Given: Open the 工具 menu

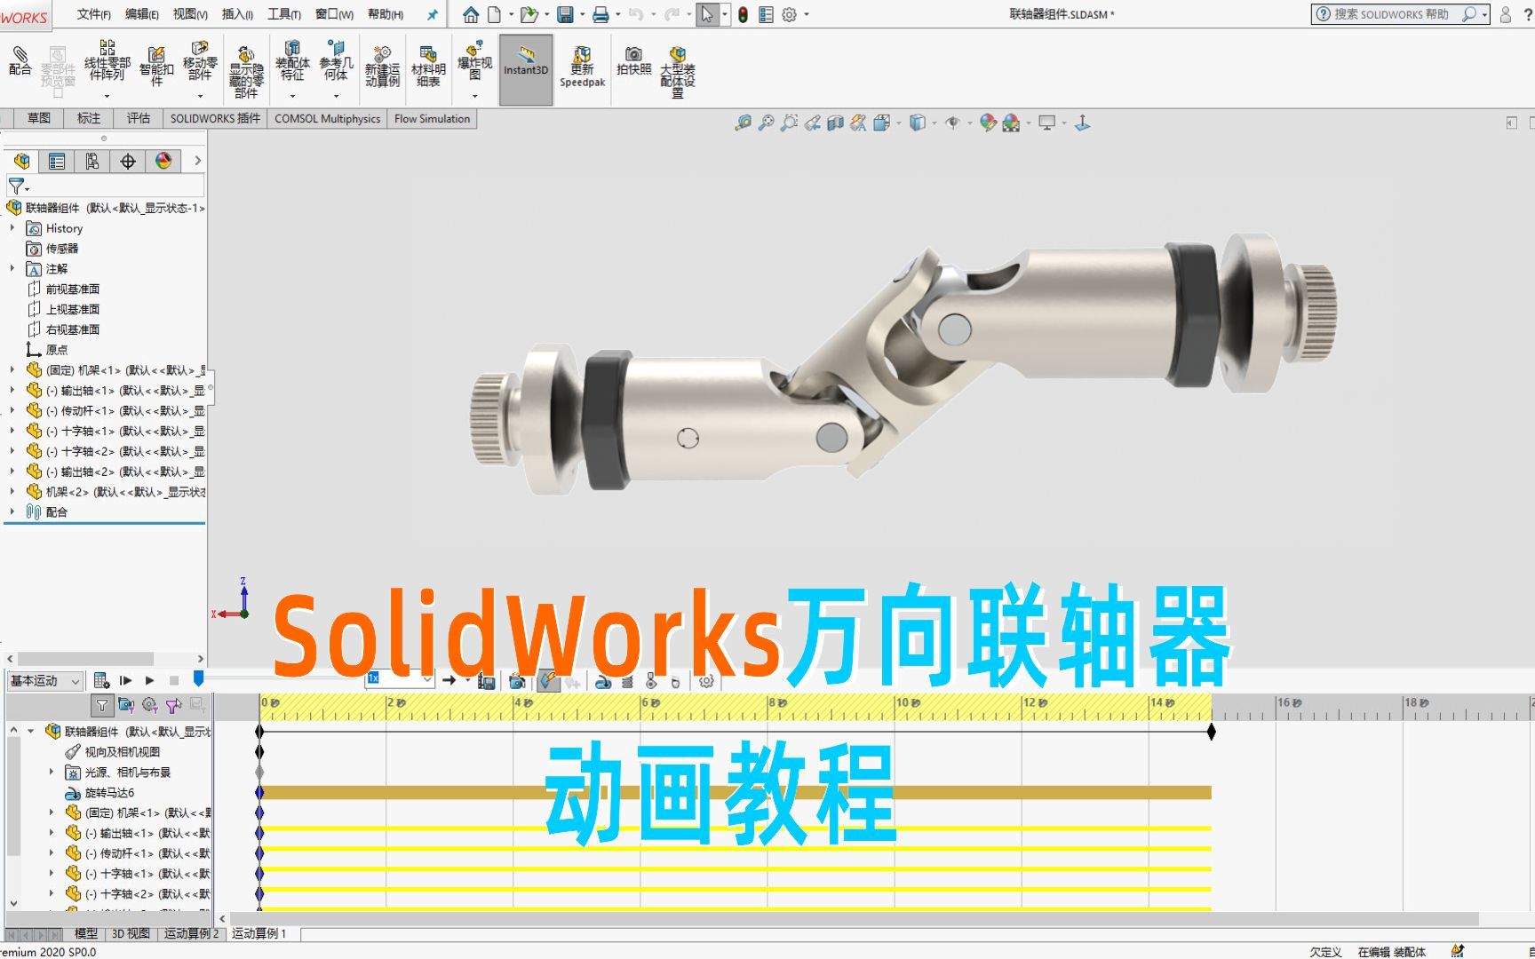Looking at the screenshot, I should click(x=284, y=14).
